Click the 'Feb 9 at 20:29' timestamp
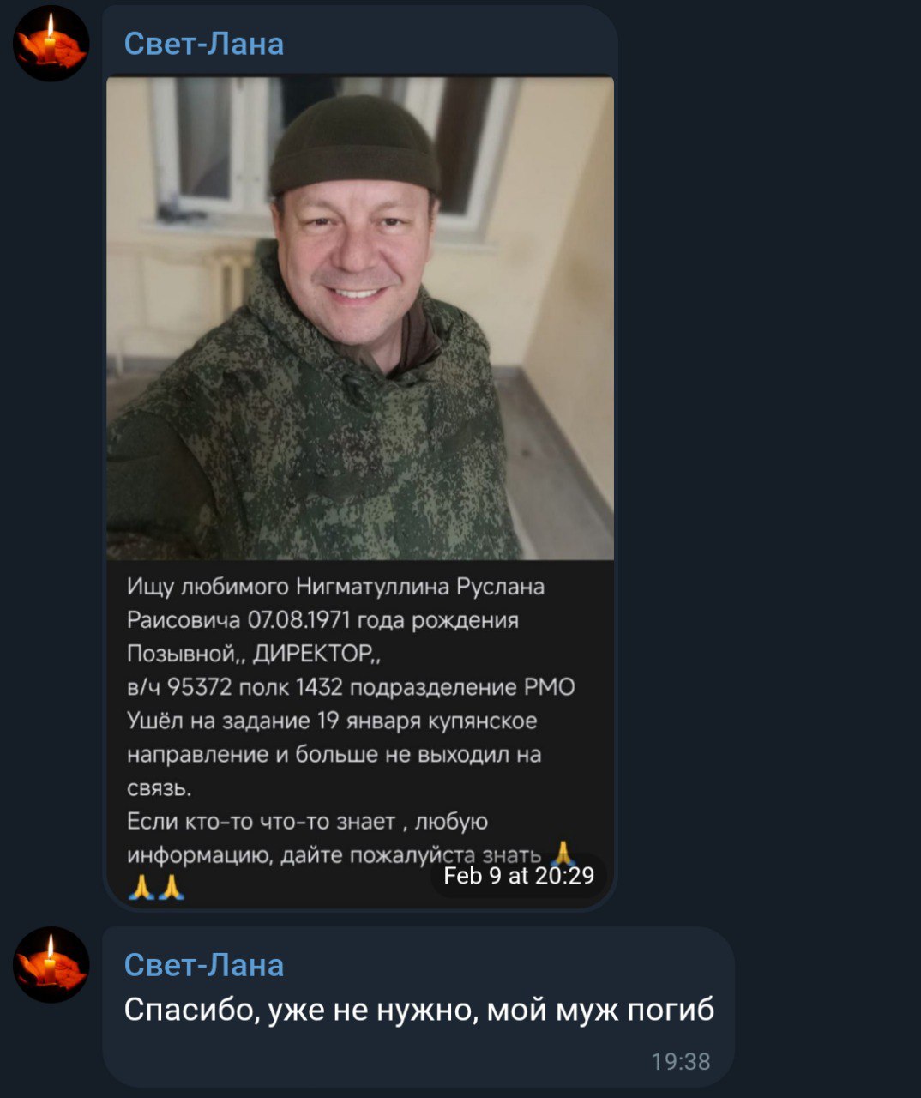 click(519, 875)
